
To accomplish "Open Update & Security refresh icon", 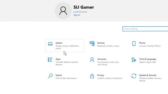I will click(134, 76).
